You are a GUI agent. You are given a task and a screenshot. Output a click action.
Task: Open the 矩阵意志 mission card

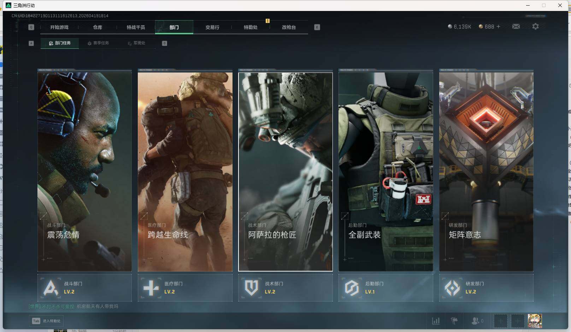486,172
